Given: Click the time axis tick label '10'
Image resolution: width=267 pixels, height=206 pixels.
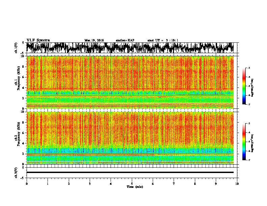Looking at the screenshot, I should [x=237, y=183].
